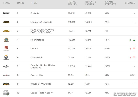The height and width of the screenshot is (97, 138).
Task: Click the Fortnite logo image
Action: coord(6,13)
